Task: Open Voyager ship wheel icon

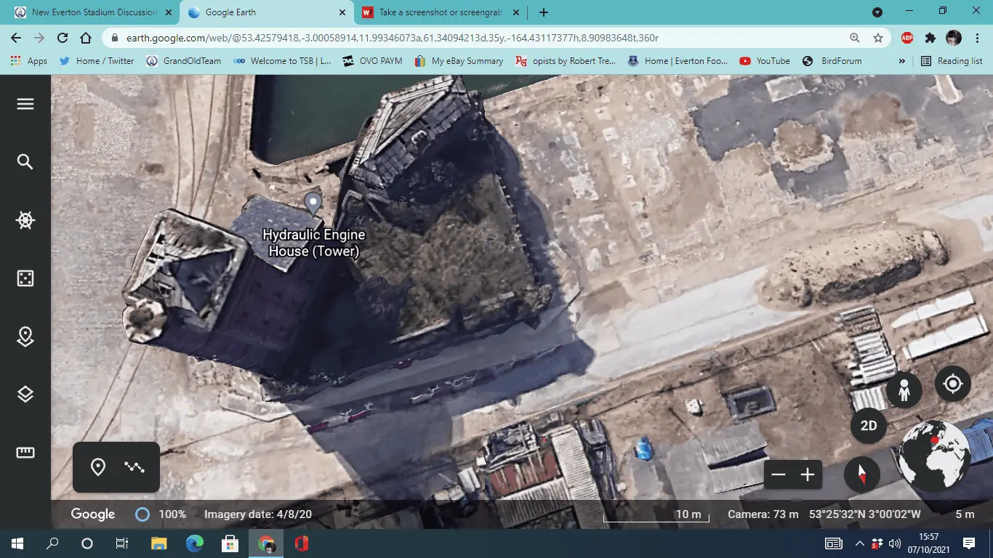Action: click(x=25, y=220)
